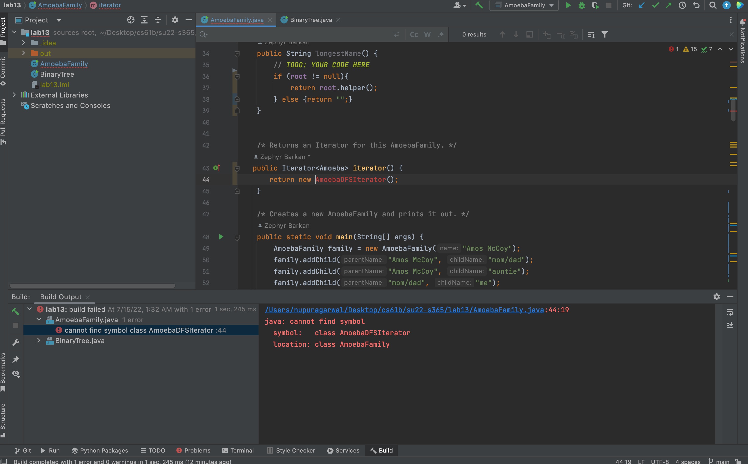
Task: Click the project tree horizontal scrollbar
Action: (x=92, y=285)
